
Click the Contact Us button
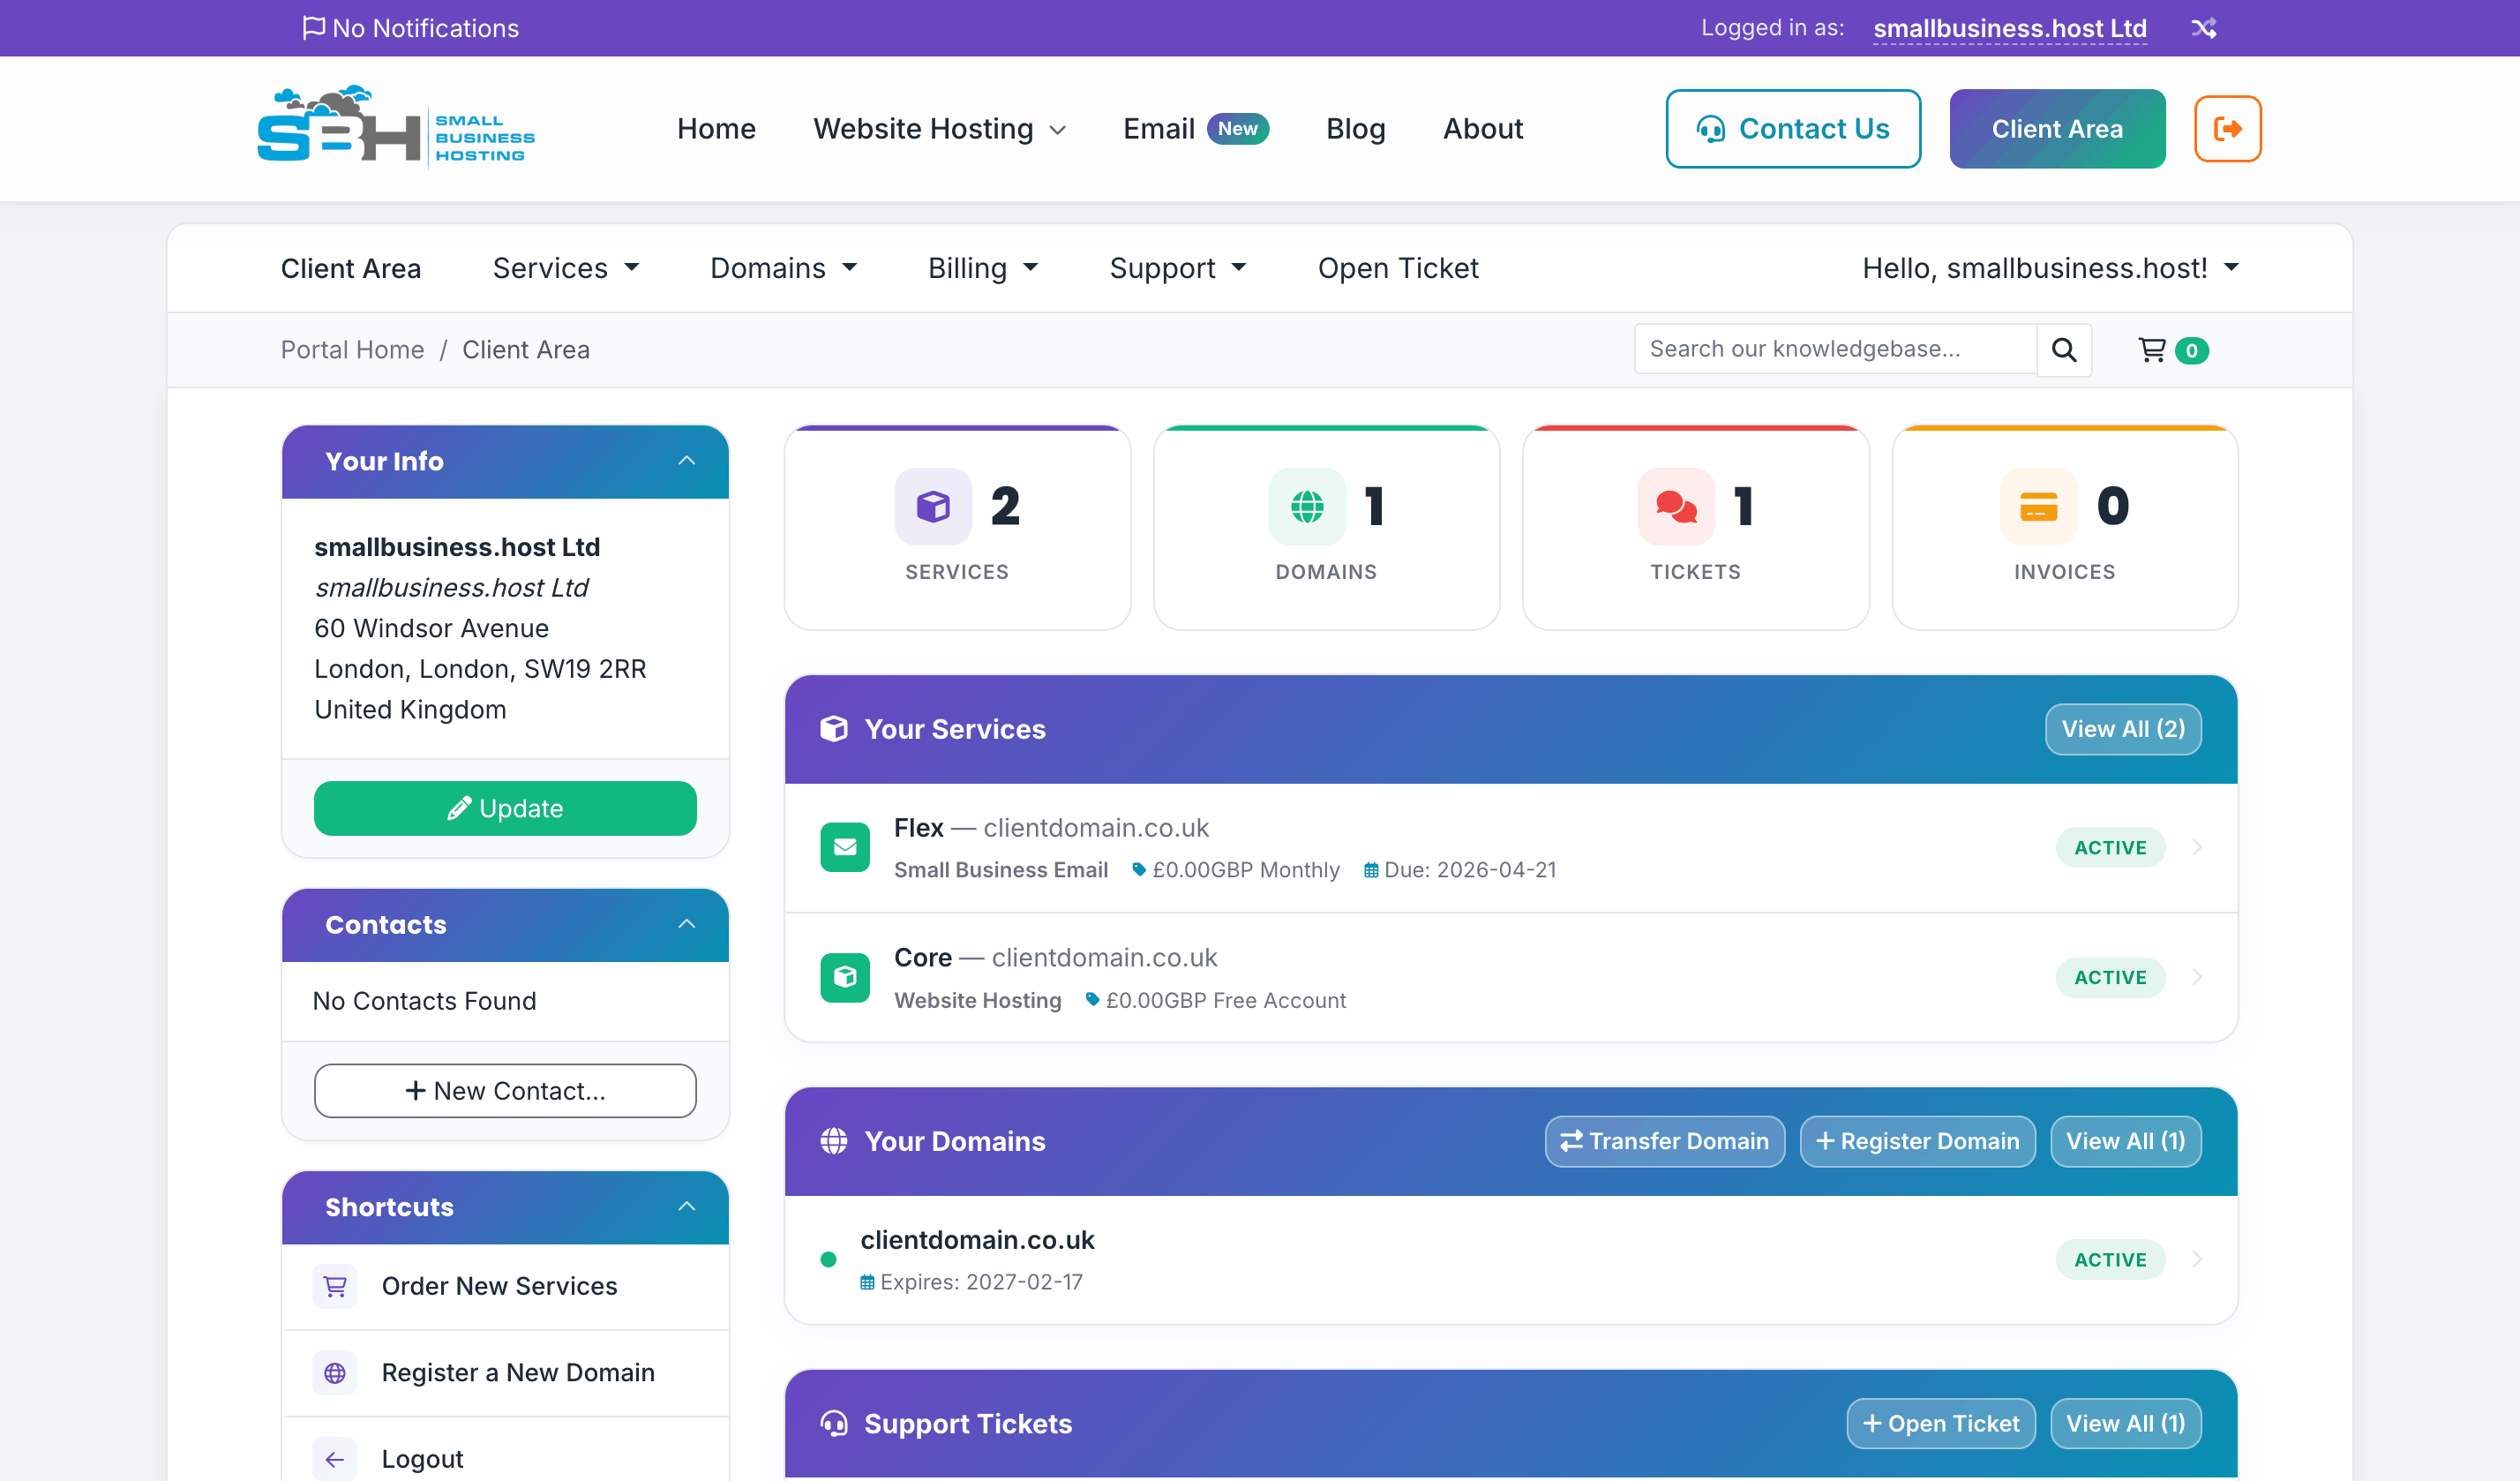pyautogui.click(x=1793, y=129)
